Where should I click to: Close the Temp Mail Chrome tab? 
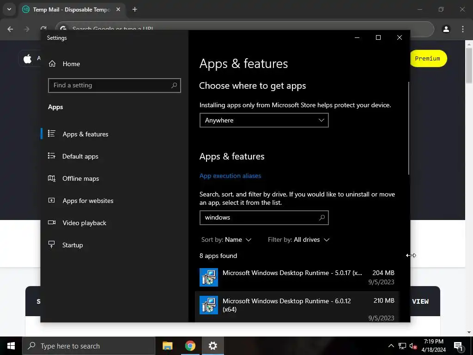tap(118, 9)
